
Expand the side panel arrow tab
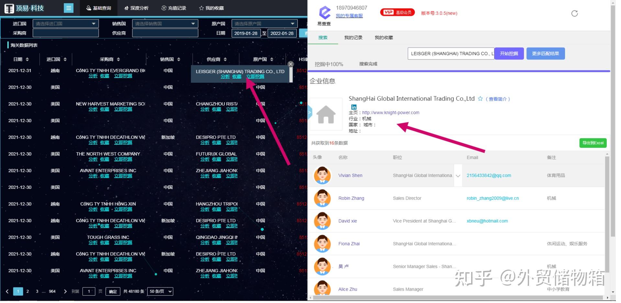[310, 112]
